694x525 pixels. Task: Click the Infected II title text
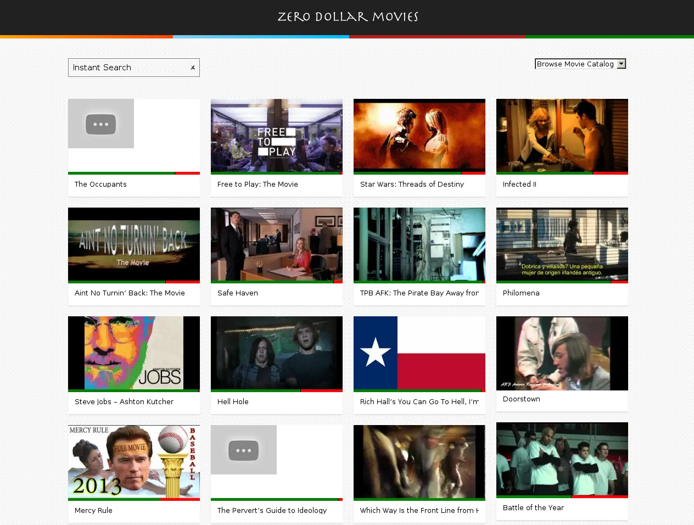pyautogui.click(x=519, y=185)
